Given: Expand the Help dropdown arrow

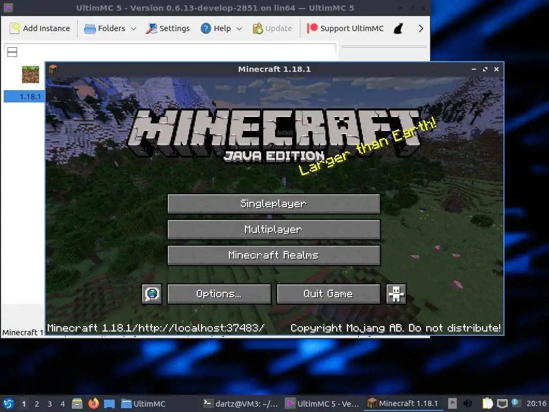Looking at the screenshot, I should (239, 29).
